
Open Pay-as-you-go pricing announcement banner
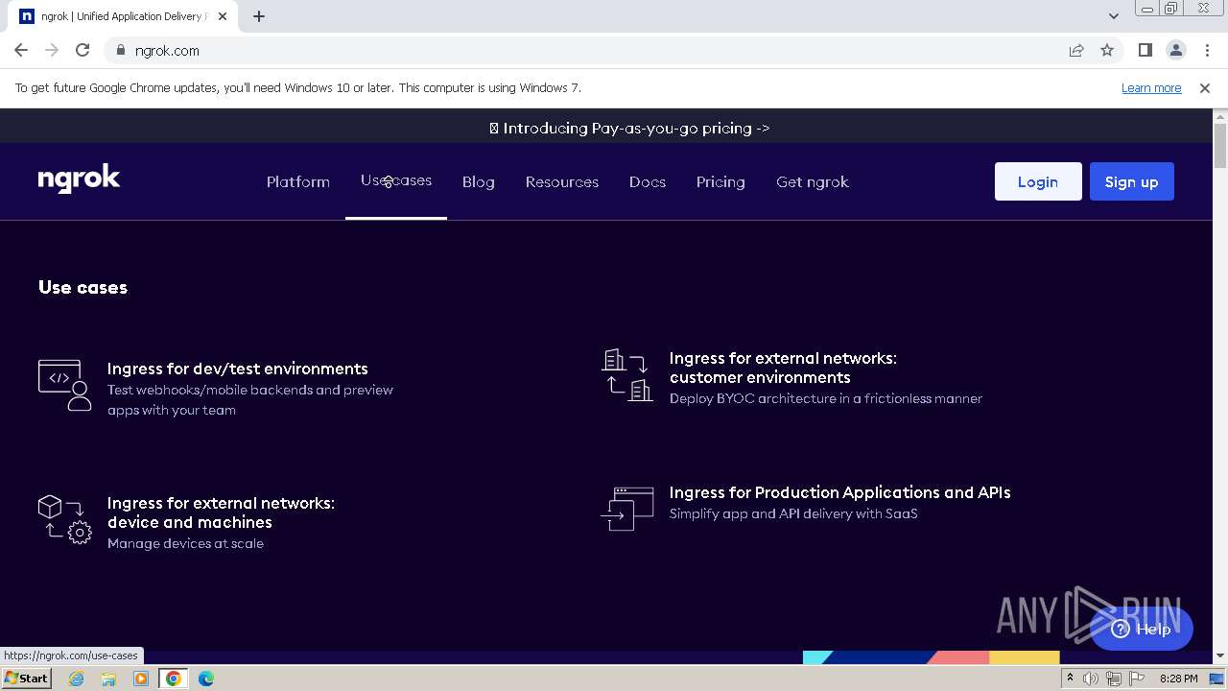(x=629, y=128)
